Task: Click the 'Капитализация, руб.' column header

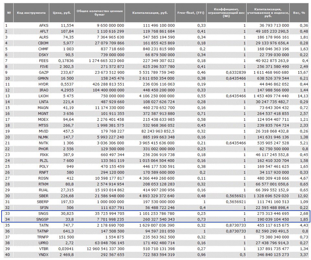Action: click(x=150, y=13)
